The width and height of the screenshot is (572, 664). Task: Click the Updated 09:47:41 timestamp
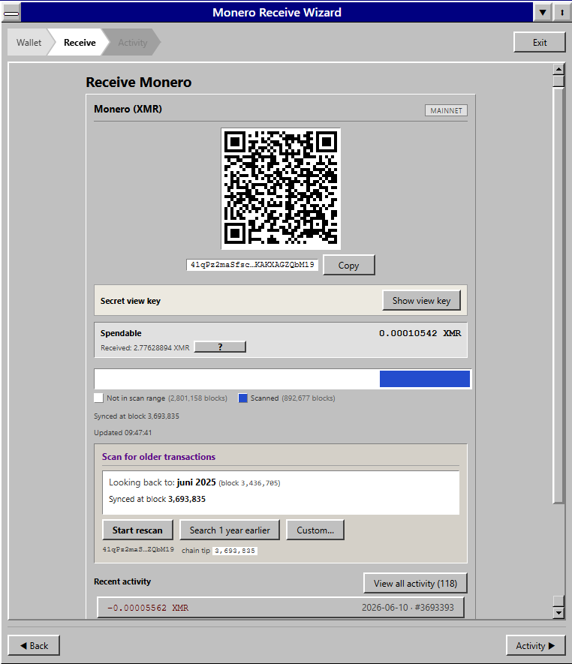coord(123,432)
